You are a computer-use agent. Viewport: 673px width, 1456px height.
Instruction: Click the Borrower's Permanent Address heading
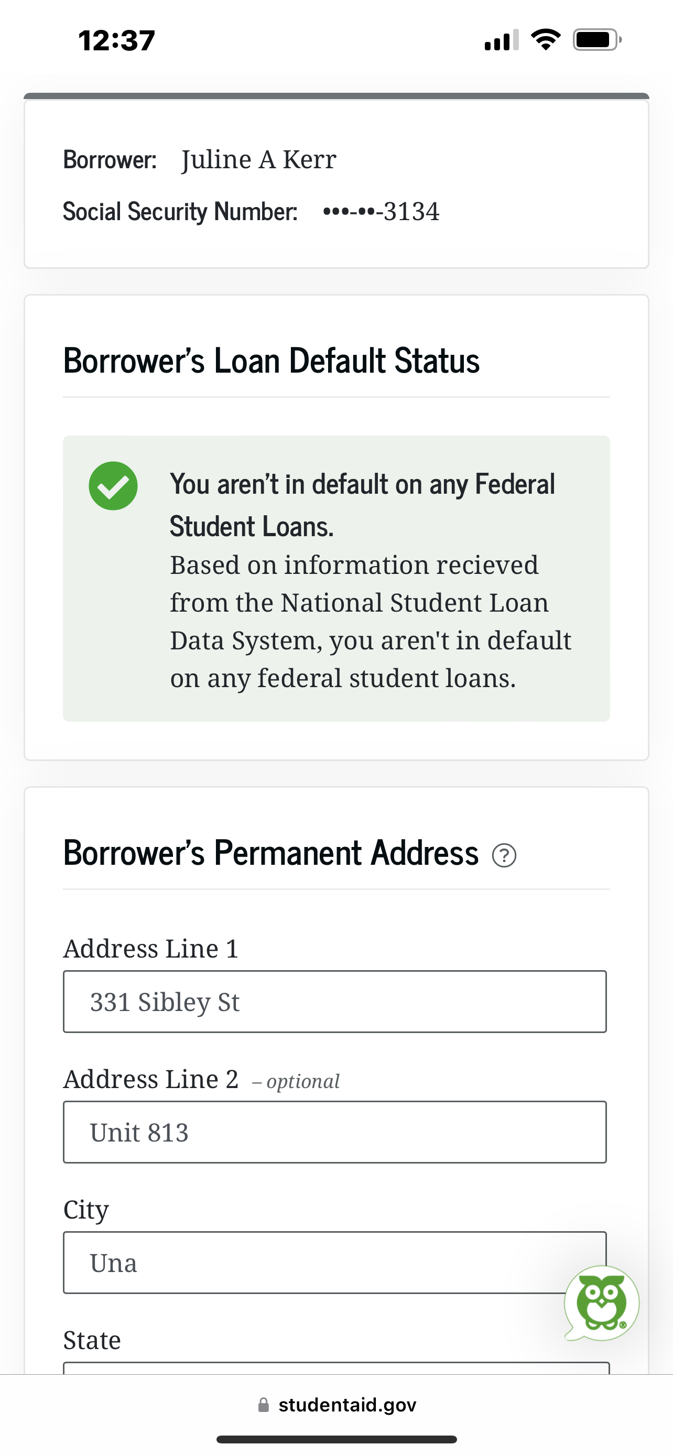tap(270, 853)
